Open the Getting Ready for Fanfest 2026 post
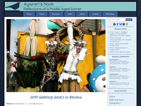The height and width of the screenshot is (106, 141). (119, 49)
